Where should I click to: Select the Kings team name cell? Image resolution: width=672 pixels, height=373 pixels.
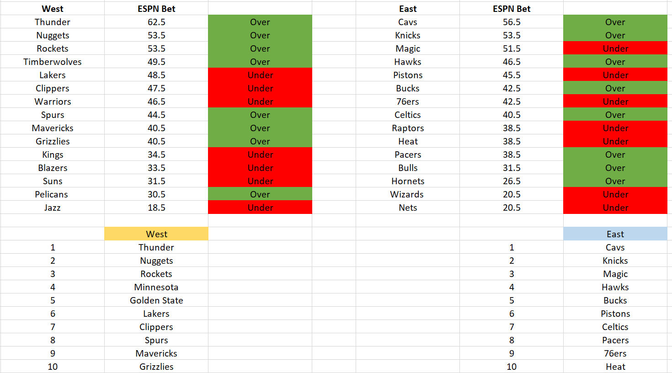click(53, 155)
